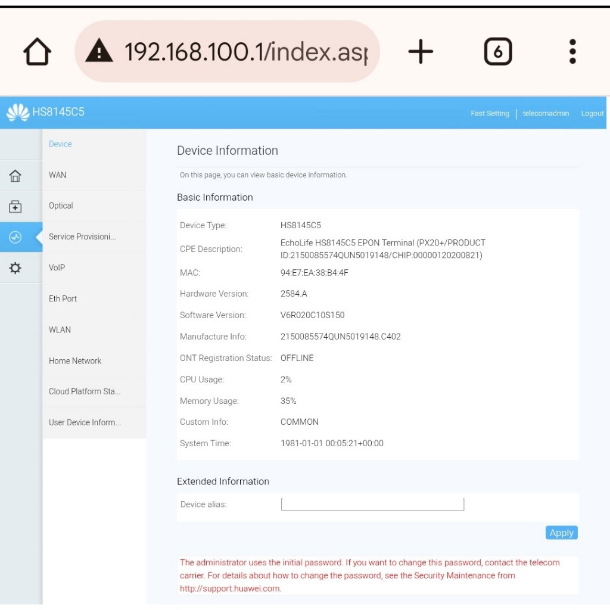Open the tab switcher showing 6 tabs
The width and height of the screenshot is (610, 610).
[x=497, y=52]
